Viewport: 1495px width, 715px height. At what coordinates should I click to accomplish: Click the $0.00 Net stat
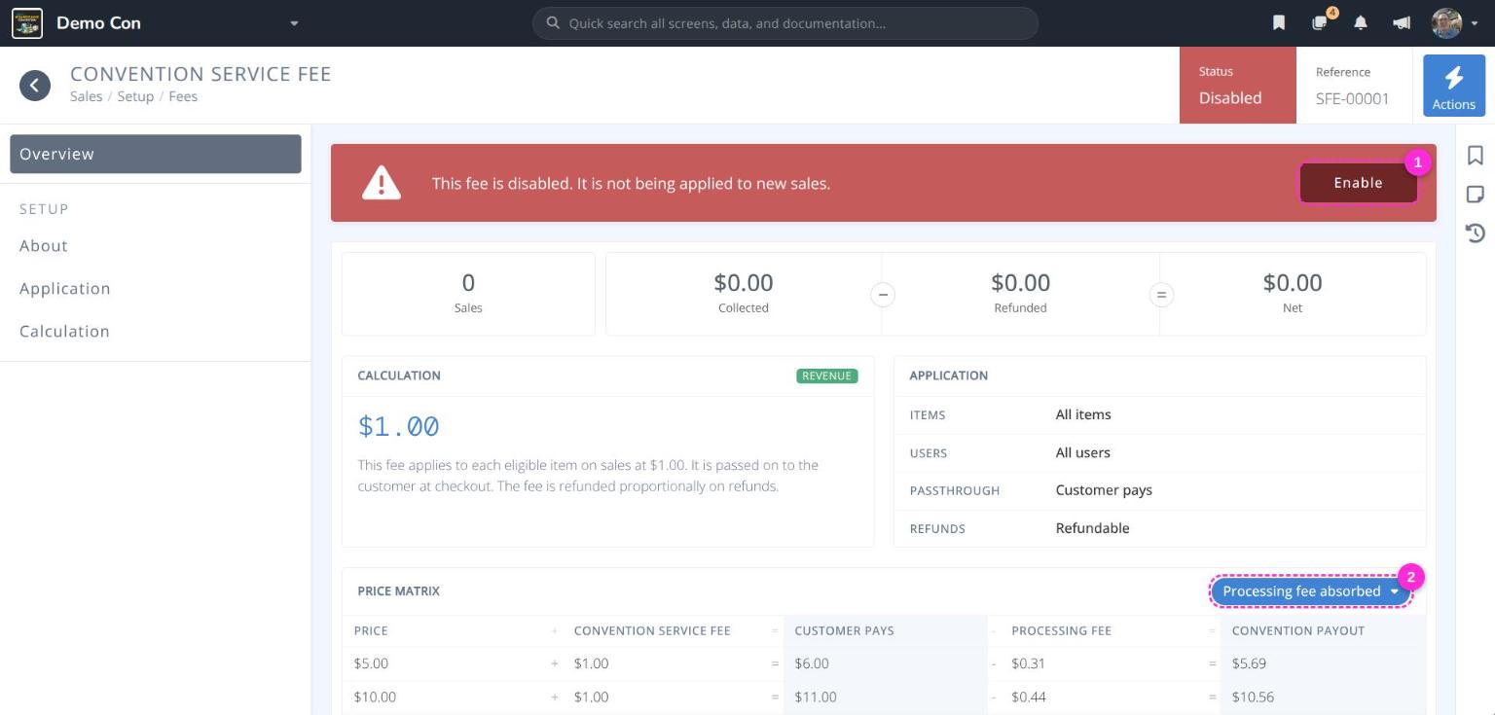pyautogui.click(x=1293, y=294)
